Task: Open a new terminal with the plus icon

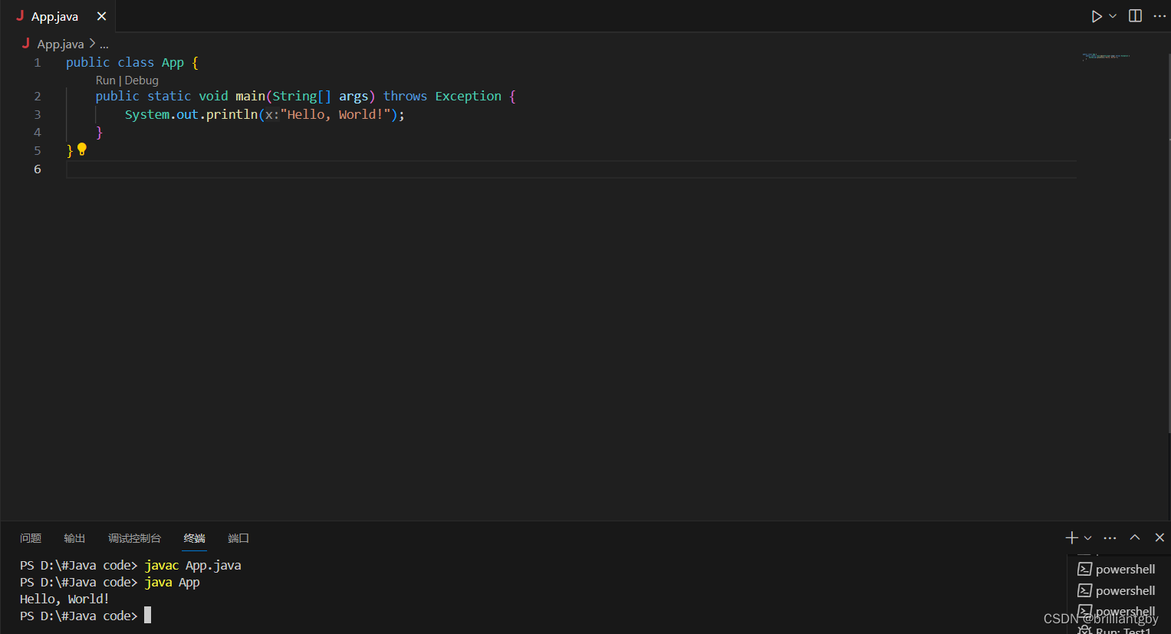Action: point(1071,537)
